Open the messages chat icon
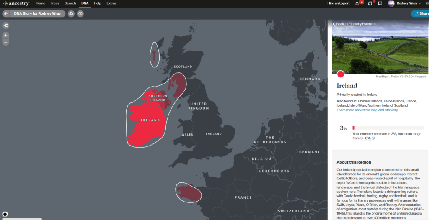 pos(380,3)
